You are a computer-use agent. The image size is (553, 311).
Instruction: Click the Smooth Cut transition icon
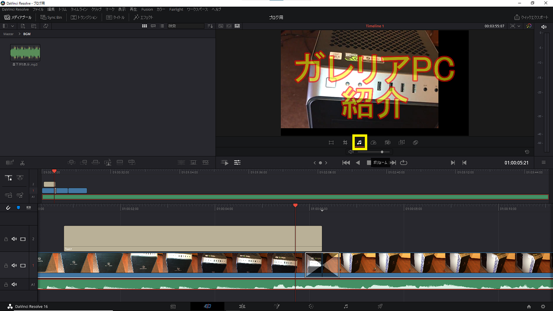[x=205, y=163]
